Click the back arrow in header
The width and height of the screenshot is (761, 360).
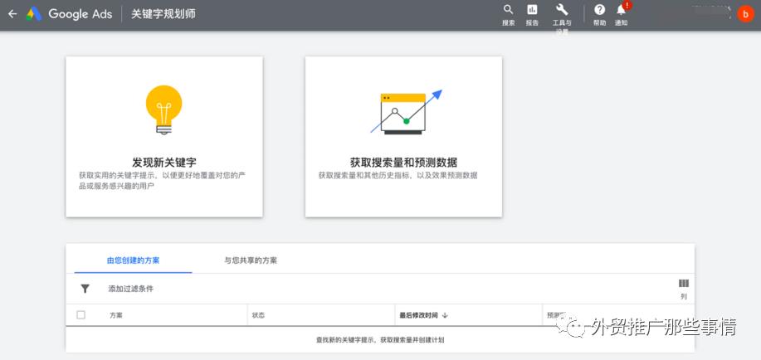(x=12, y=13)
